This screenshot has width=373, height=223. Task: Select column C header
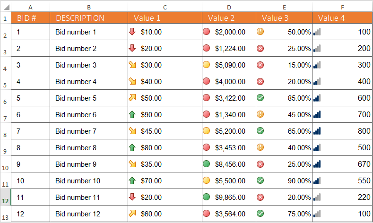[x=165, y=8]
